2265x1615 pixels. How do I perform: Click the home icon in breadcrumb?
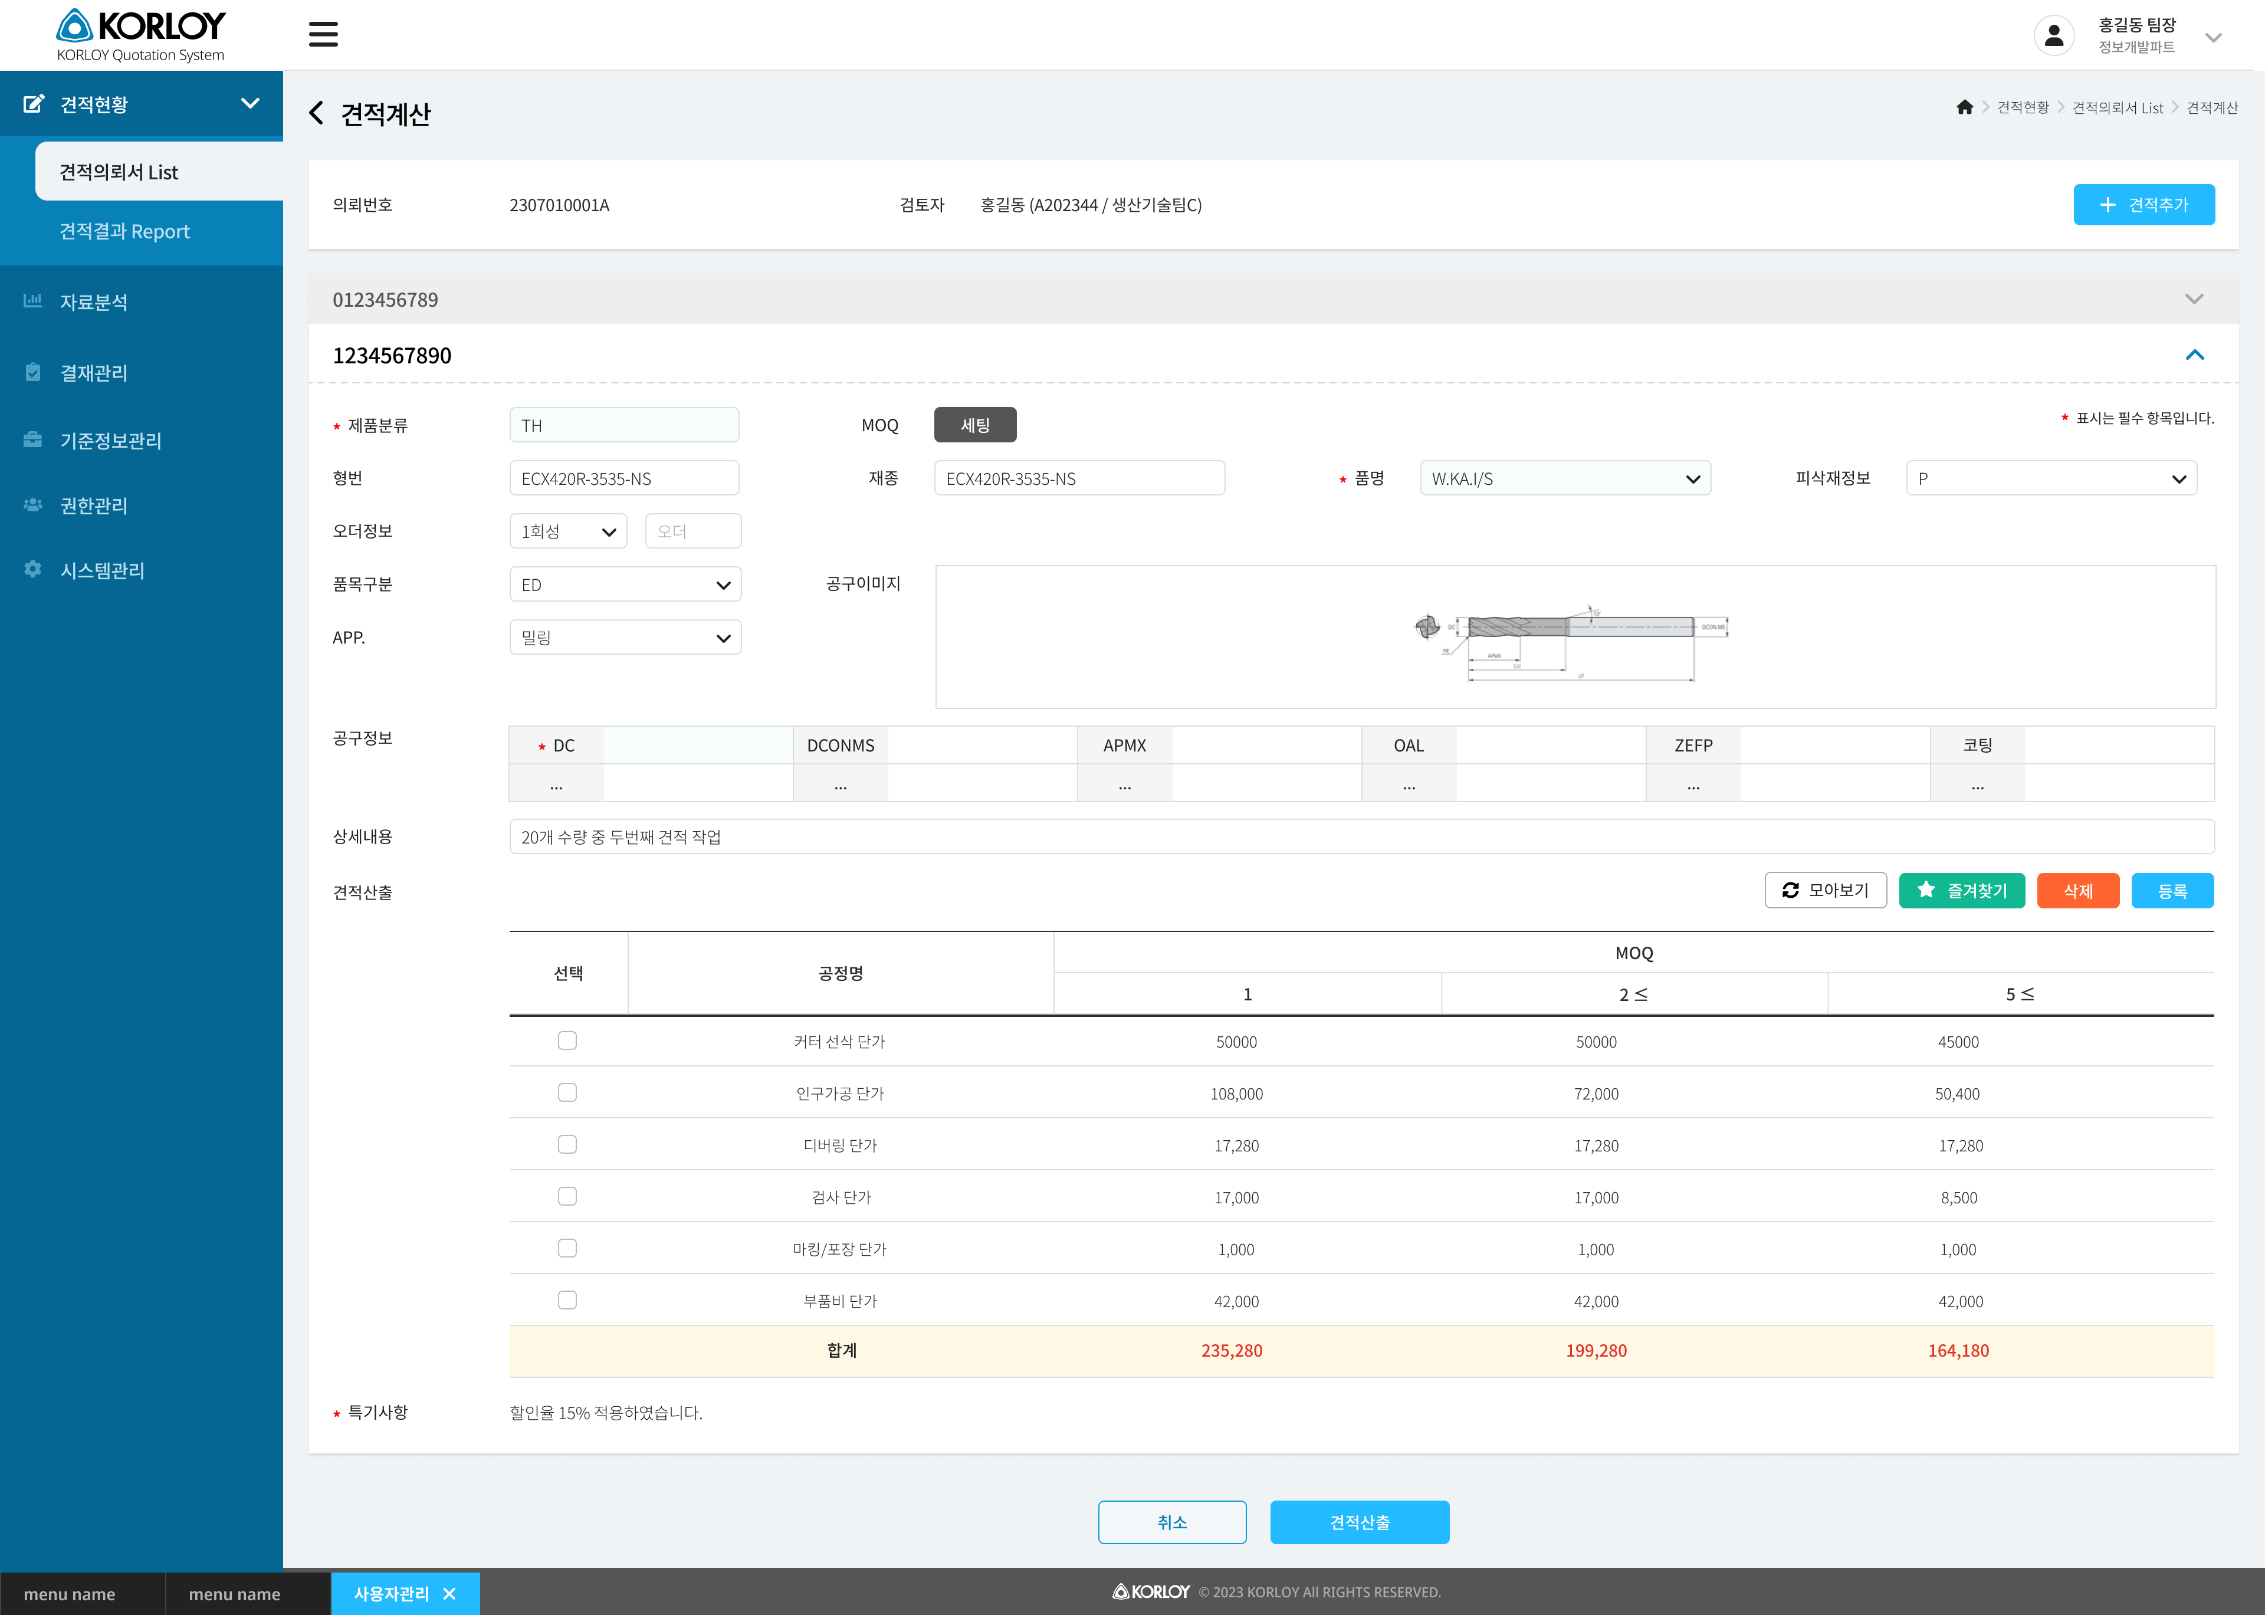pos(1965,107)
